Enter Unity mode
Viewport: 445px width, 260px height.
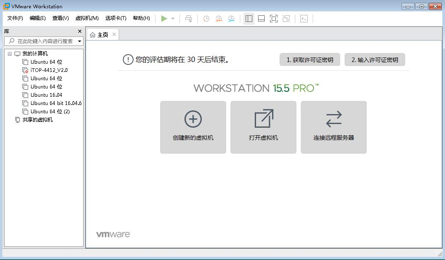pyautogui.click(x=286, y=18)
